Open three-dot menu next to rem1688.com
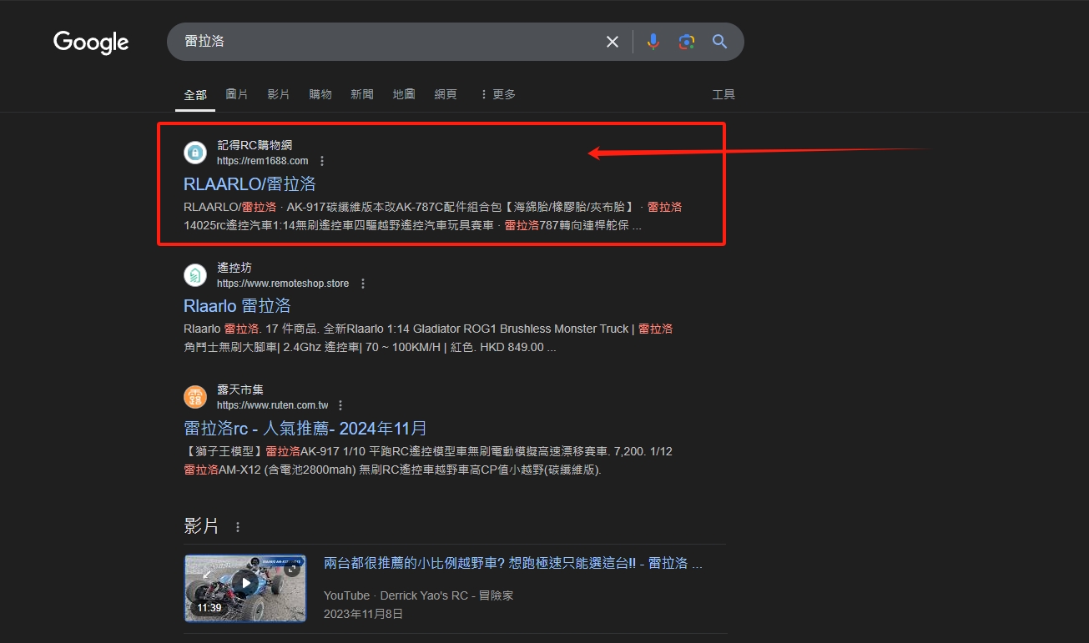The width and height of the screenshot is (1089, 643). [323, 161]
